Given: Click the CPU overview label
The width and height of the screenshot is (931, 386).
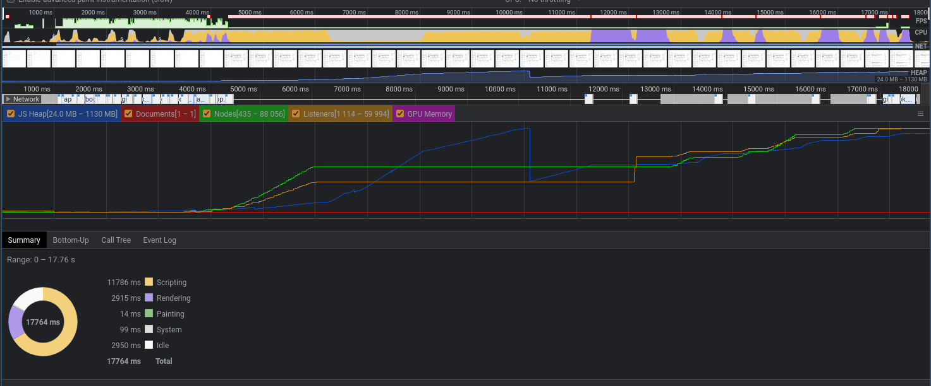Looking at the screenshot, I should pos(921,32).
